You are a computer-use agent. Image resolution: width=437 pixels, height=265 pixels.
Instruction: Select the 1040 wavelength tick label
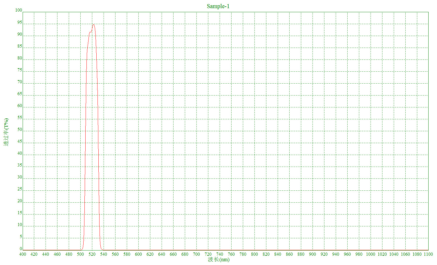[x=394, y=254]
